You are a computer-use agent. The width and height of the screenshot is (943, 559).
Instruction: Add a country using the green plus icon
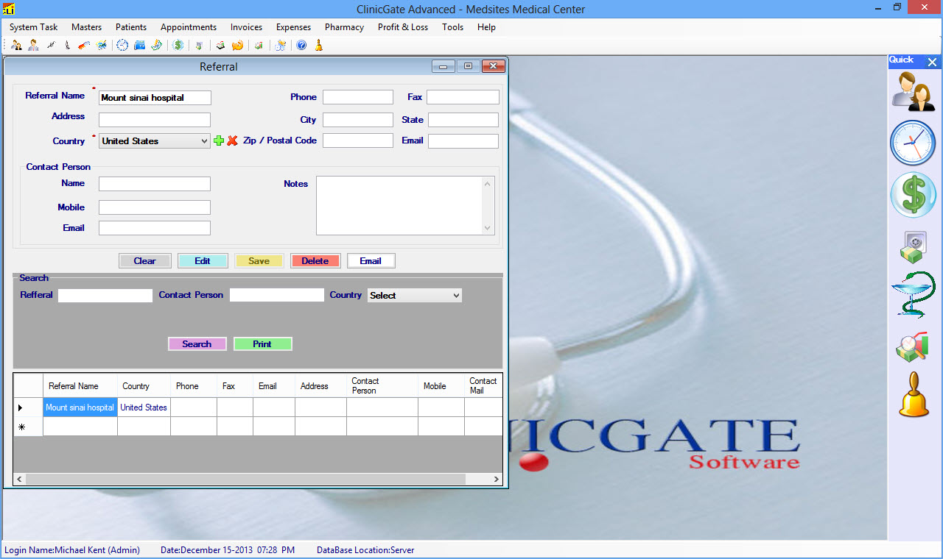click(x=218, y=140)
